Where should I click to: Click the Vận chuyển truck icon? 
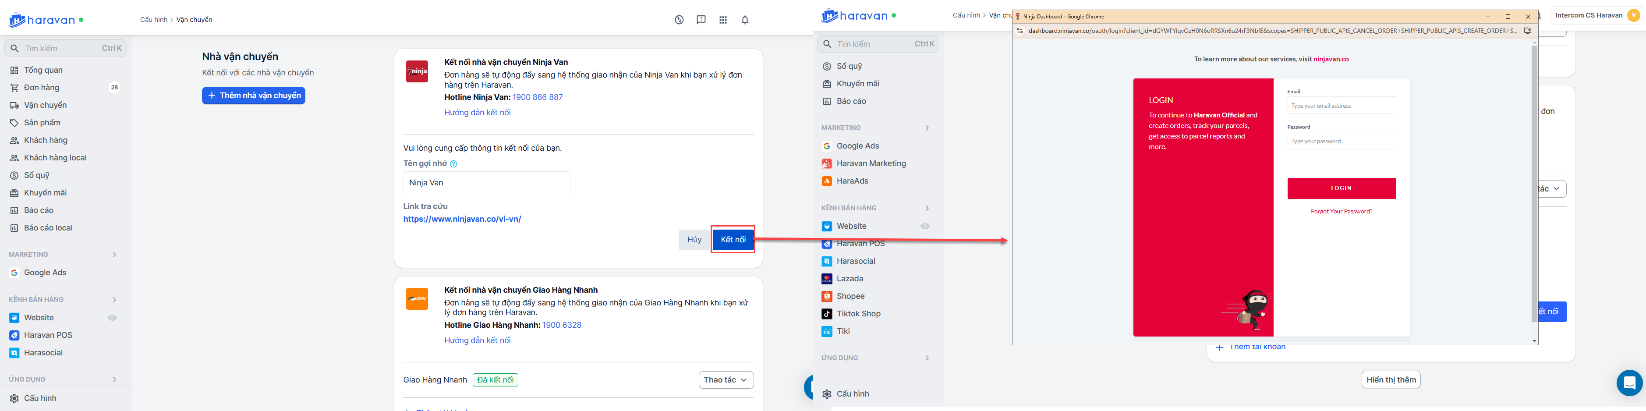pos(14,106)
